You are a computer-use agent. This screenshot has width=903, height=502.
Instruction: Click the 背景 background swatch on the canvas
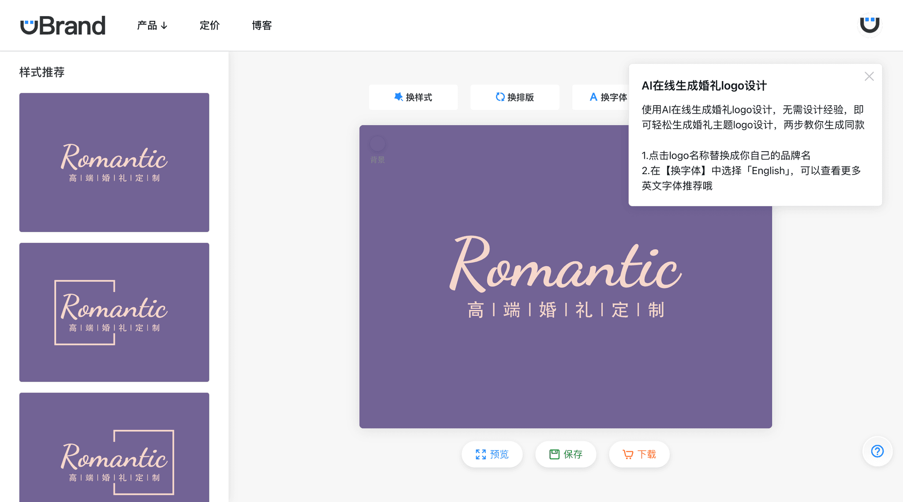[377, 143]
